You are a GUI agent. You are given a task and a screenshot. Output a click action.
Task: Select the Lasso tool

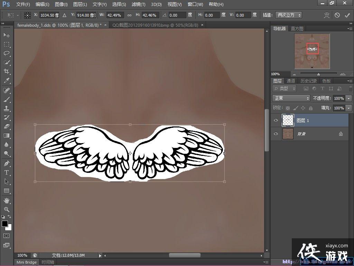coord(7,53)
